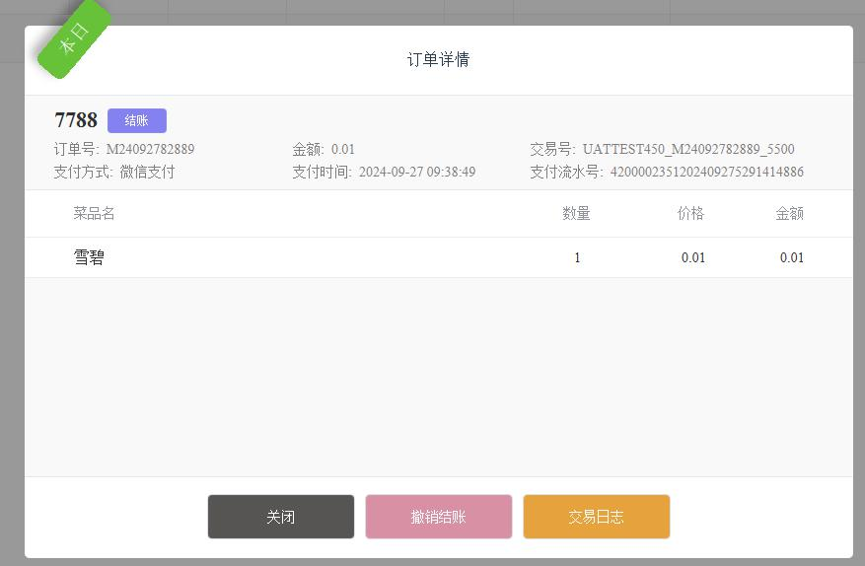This screenshot has height=566, width=865.
Task: Close the order details dialog via 关闭
Action: pos(280,517)
